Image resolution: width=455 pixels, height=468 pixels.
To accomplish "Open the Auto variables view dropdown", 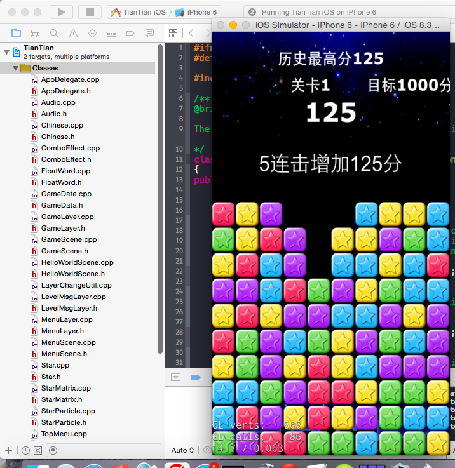I will pyautogui.click(x=182, y=450).
